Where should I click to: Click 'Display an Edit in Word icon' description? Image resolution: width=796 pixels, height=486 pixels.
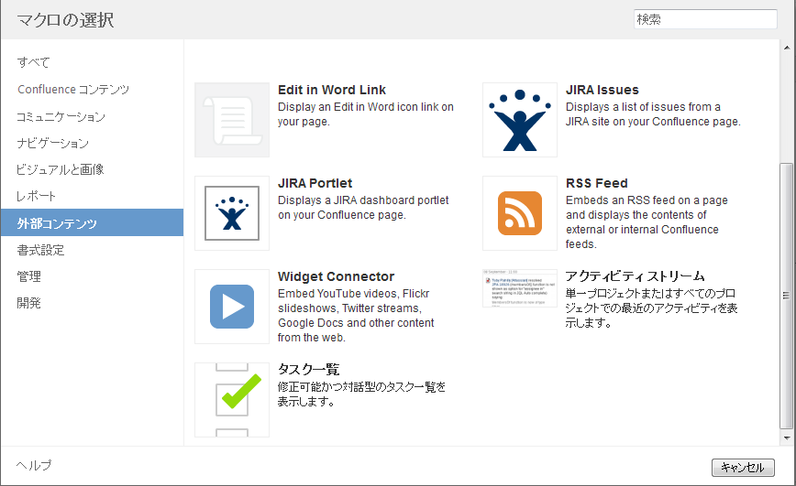click(366, 114)
